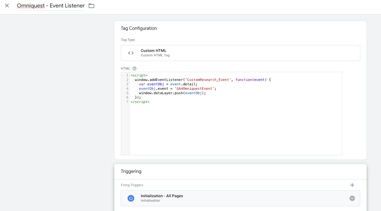381x211 pixels.
Task: Click the closing </script> tag line
Action: point(140,102)
